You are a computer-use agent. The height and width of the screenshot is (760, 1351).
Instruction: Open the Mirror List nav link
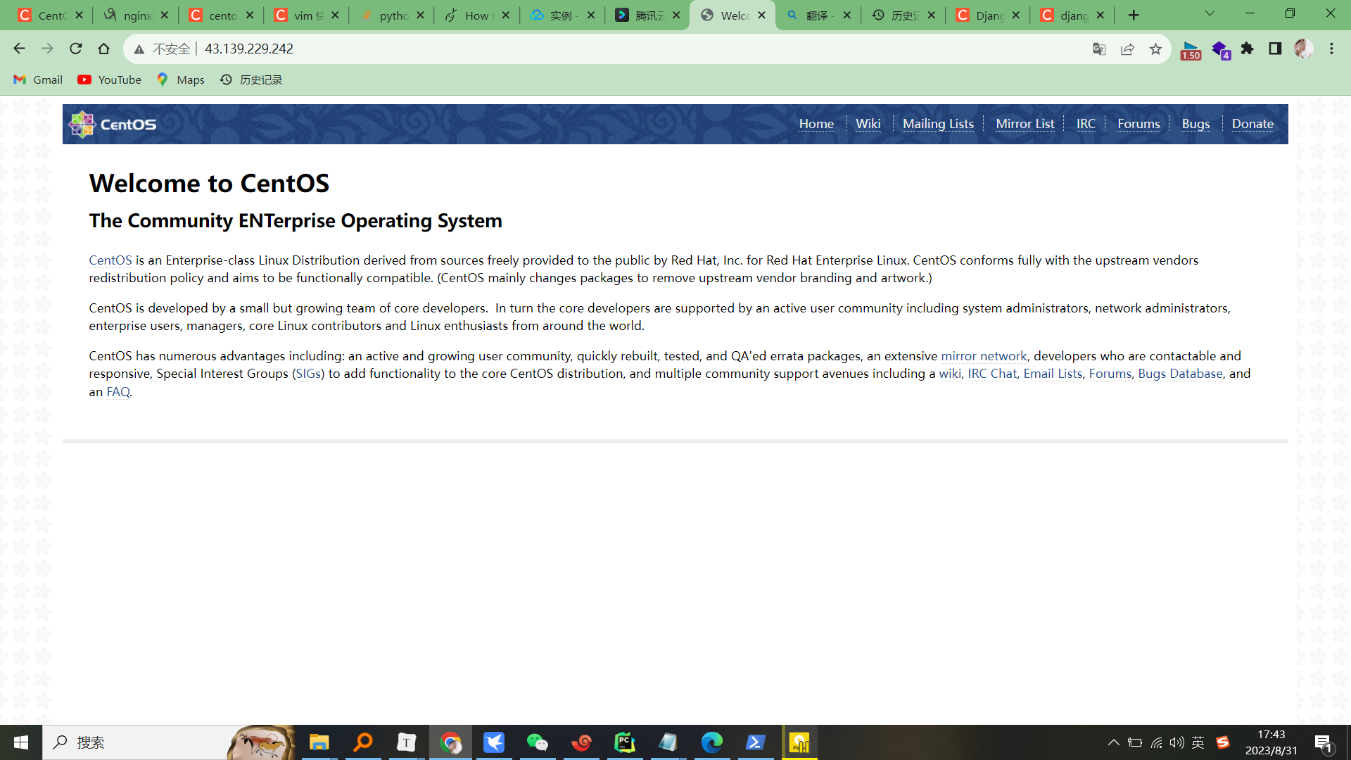pyautogui.click(x=1025, y=124)
